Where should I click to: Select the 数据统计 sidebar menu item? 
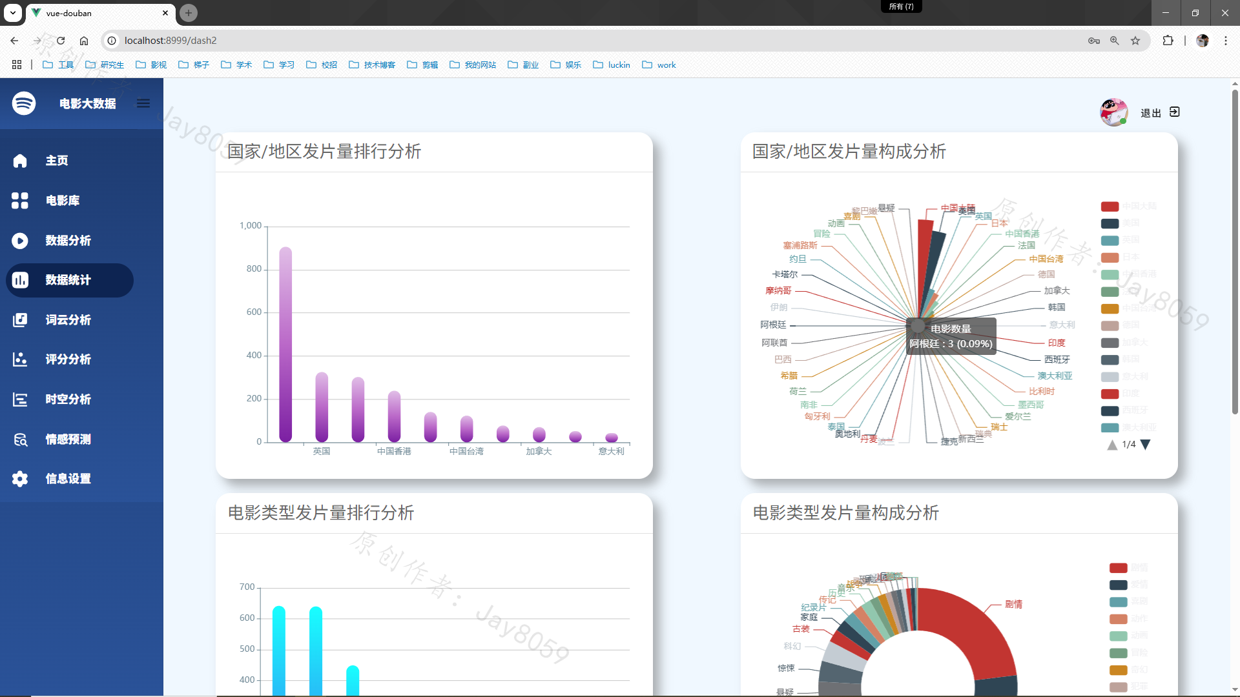click(70, 280)
